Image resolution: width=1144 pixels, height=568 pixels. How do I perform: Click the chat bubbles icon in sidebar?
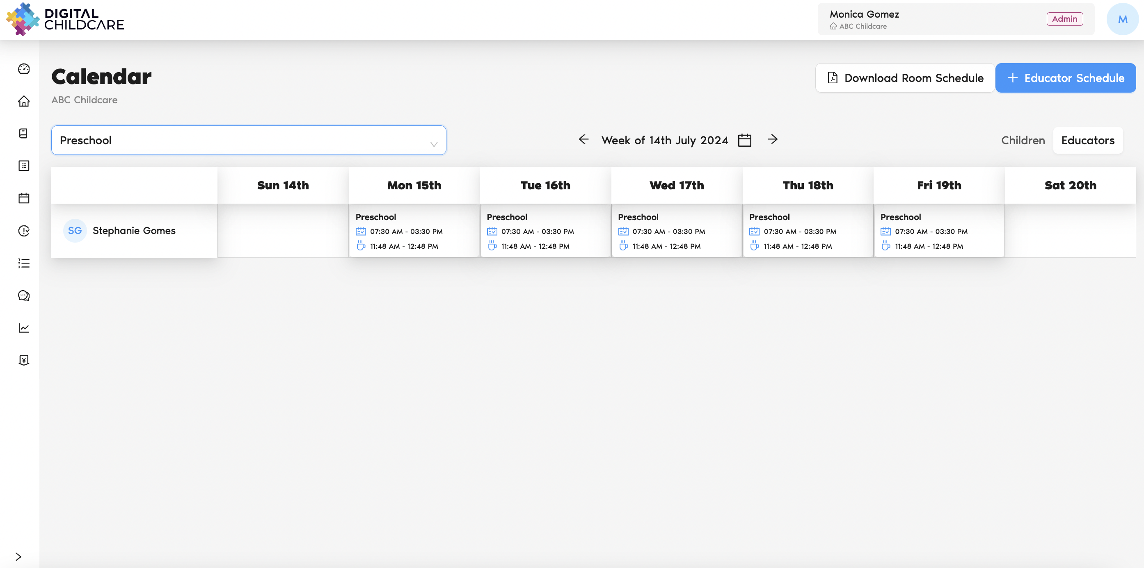(24, 295)
